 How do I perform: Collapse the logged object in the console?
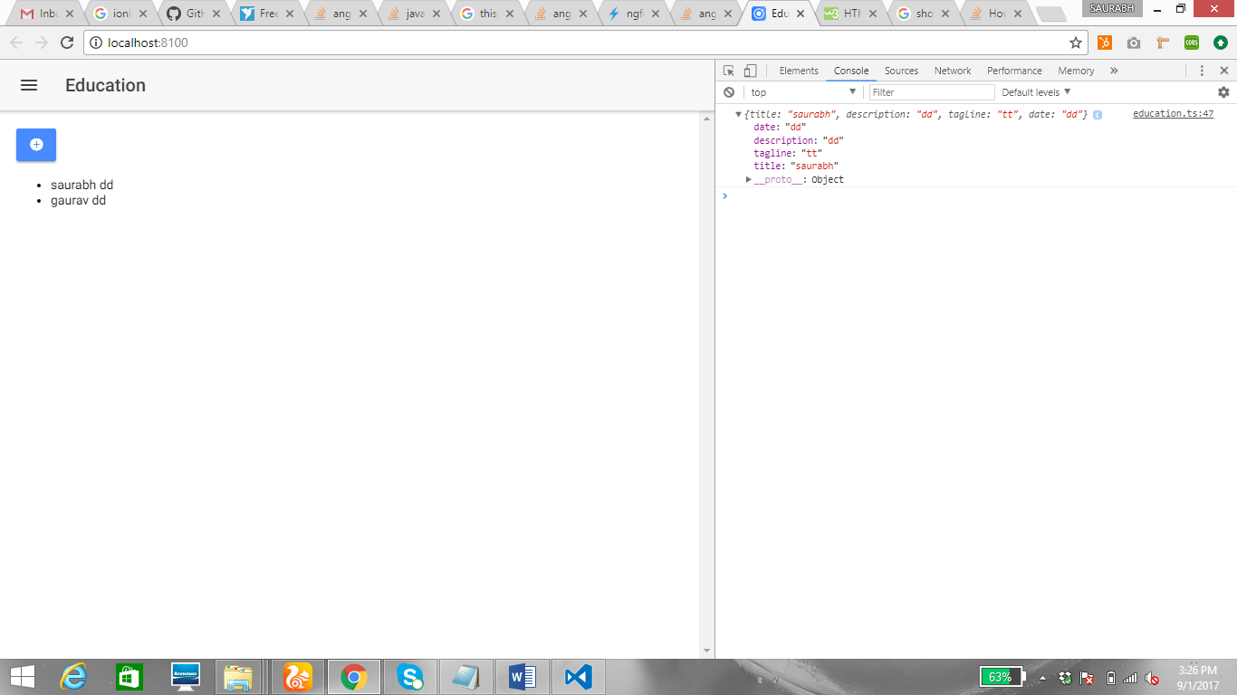click(737, 114)
